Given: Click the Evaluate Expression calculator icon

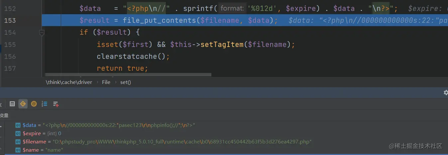Looking at the screenshot, I should (x=12, y=104).
